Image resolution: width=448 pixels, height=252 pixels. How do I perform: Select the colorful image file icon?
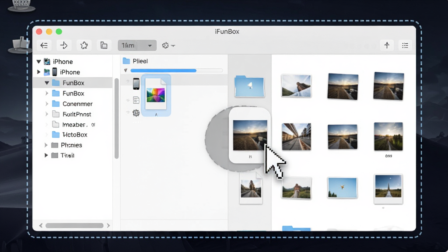tap(156, 95)
